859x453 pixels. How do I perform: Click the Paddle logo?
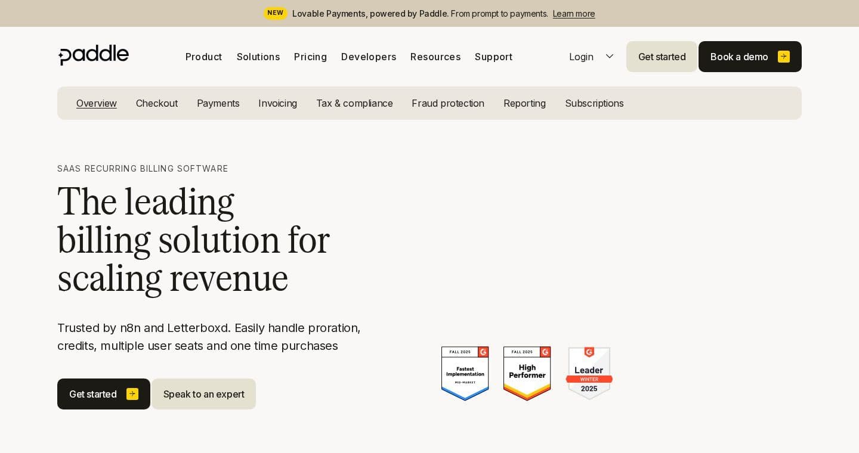[94, 55]
